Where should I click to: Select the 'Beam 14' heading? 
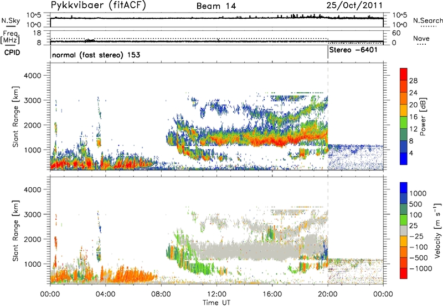click(x=216, y=6)
